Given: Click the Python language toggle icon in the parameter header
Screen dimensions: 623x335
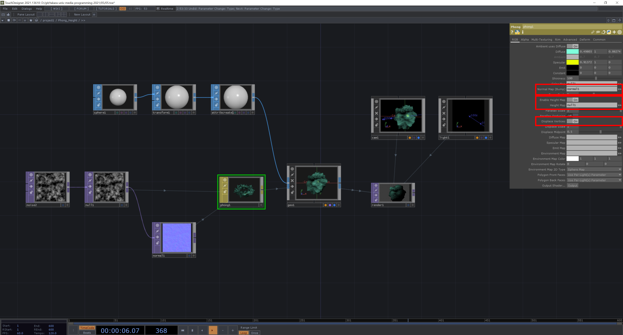Looking at the screenshot, I should (609, 32).
